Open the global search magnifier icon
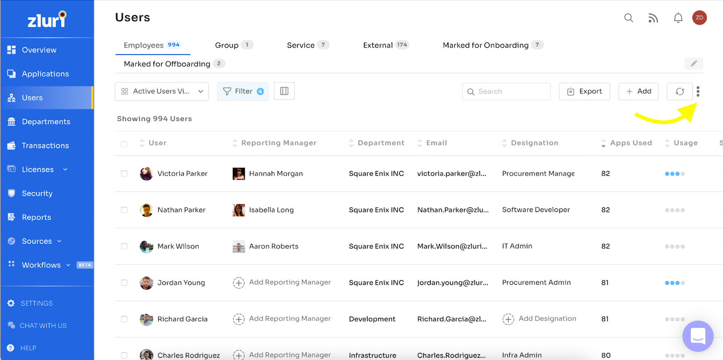This screenshot has height=360, width=723. tap(629, 18)
